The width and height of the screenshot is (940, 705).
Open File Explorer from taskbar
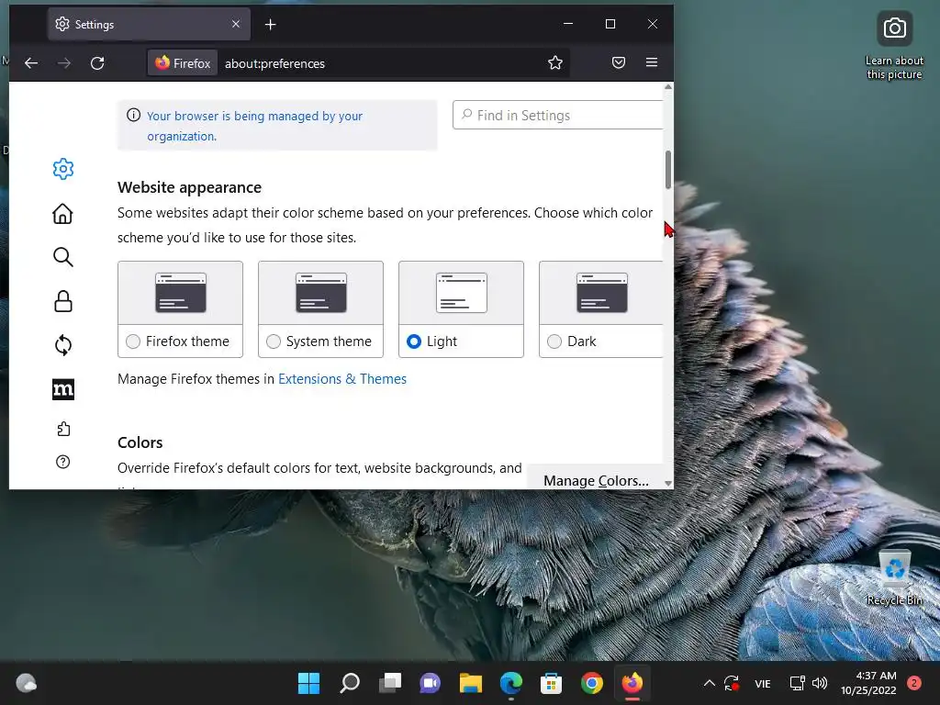tap(471, 683)
